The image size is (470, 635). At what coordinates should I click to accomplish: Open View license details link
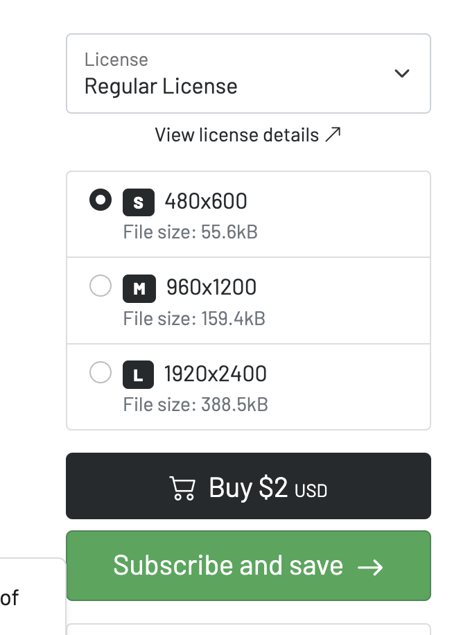(x=237, y=134)
